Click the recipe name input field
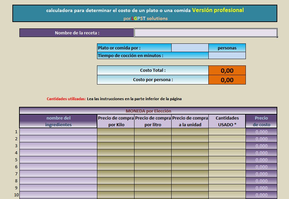The image size is (289, 199). pos(205,33)
